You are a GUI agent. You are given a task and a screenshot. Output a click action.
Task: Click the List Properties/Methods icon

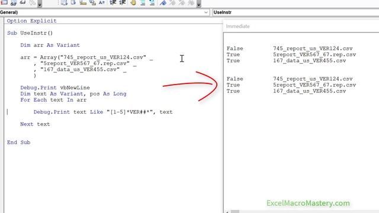click(64, 2)
